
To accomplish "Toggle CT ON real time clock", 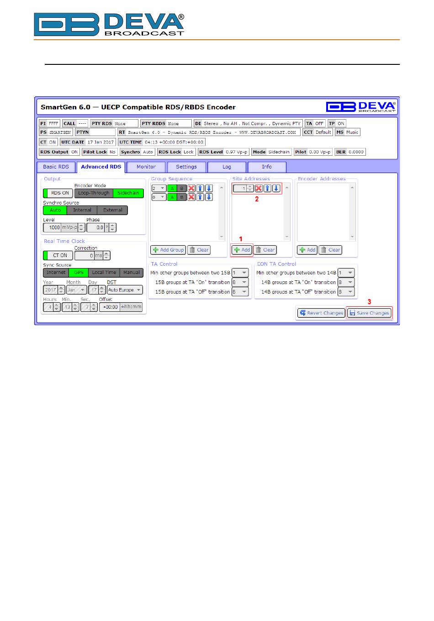I will (x=58, y=256).
